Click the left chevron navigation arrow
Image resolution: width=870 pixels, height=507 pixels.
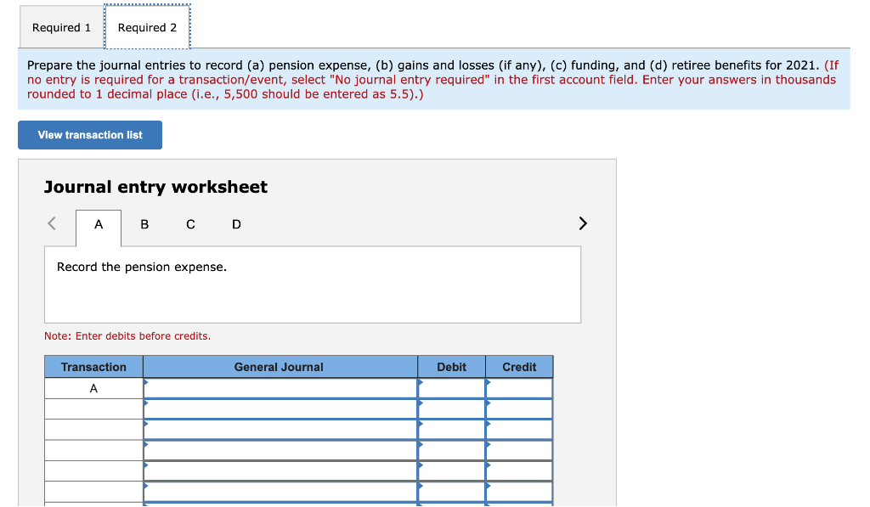(51, 223)
